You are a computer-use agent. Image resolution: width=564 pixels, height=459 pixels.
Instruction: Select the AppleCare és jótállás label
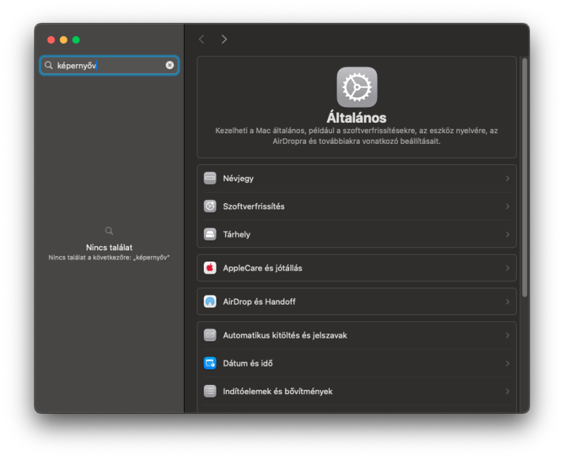[262, 268]
